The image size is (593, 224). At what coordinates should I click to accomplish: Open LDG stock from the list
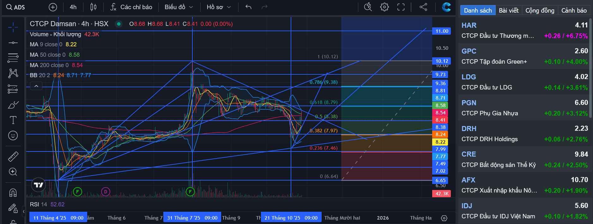[524, 82]
